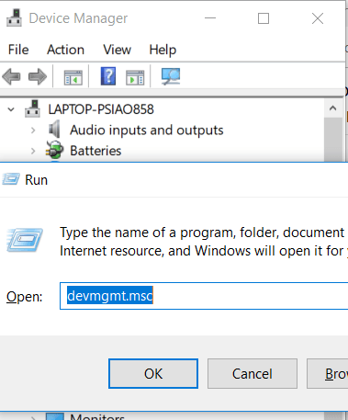Click the Open field containing devmgmt.msc

[204, 296]
